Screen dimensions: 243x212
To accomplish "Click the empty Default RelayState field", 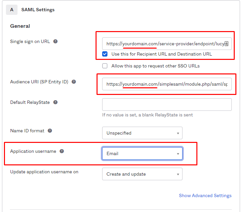I will (x=167, y=105).
